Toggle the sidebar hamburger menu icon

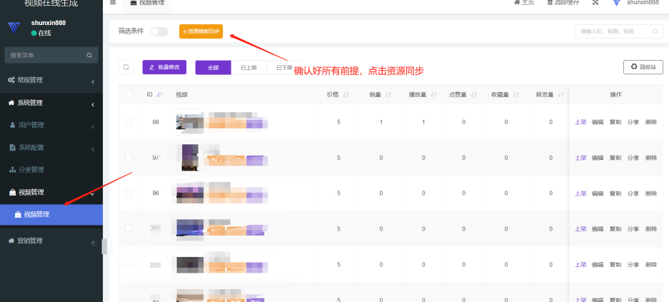[113, 2]
